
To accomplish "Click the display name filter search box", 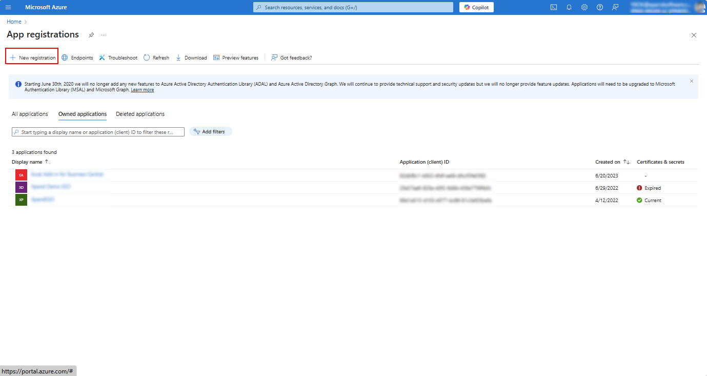I will (x=100, y=132).
